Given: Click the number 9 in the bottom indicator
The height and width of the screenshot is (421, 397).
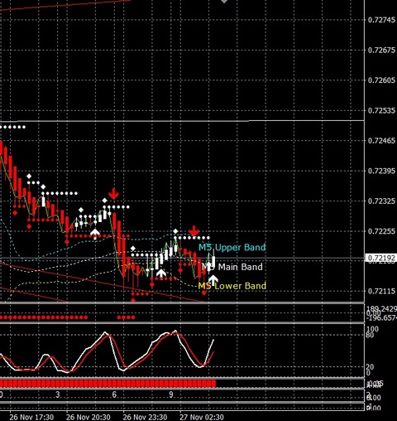Looking at the screenshot, I should [x=171, y=394].
